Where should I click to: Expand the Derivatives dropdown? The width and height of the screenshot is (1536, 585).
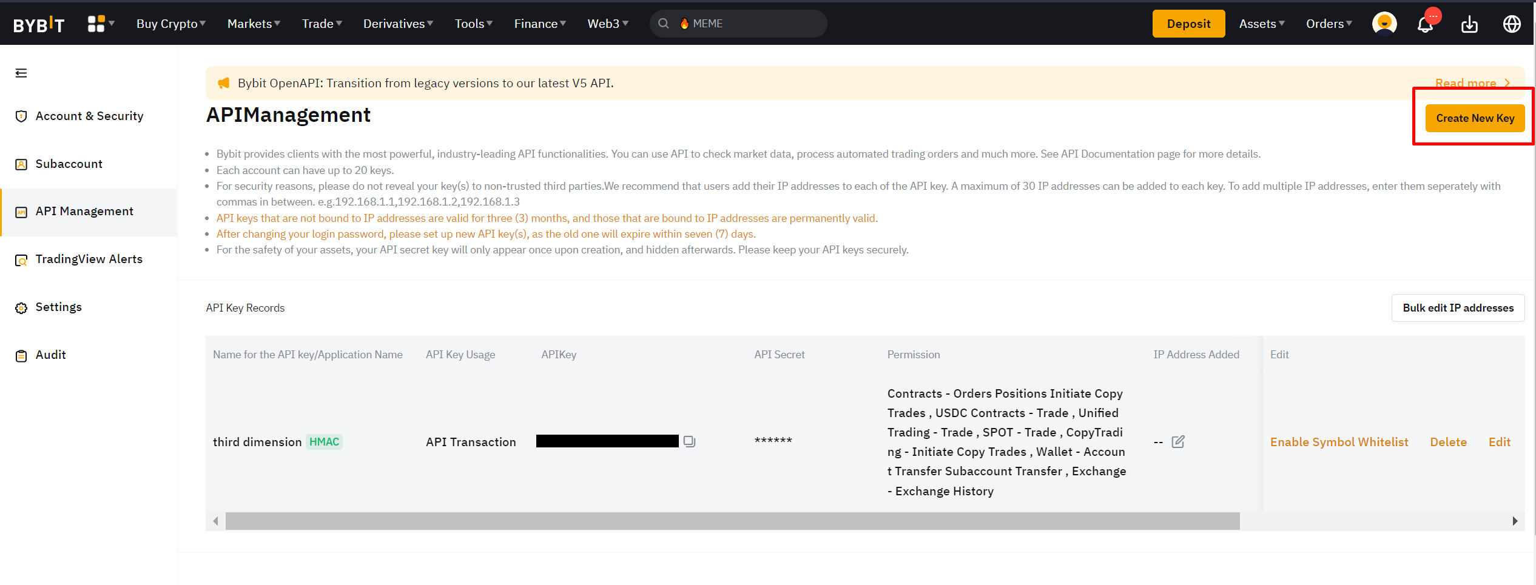398,24
